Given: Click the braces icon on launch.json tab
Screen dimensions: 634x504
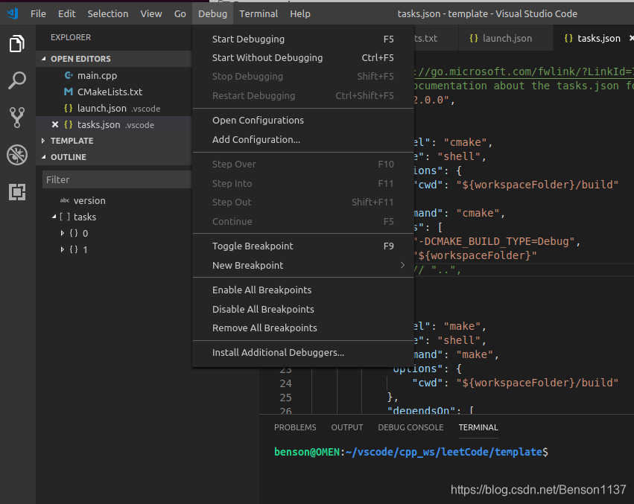Looking at the screenshot, I should tap(474, 38).
